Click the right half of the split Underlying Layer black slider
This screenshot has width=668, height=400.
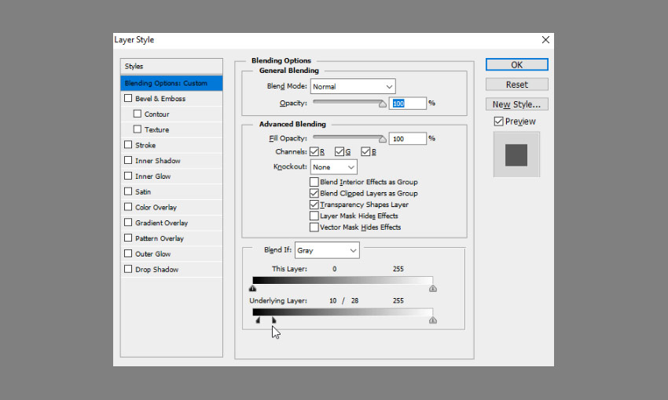click(x=274, y=321)
